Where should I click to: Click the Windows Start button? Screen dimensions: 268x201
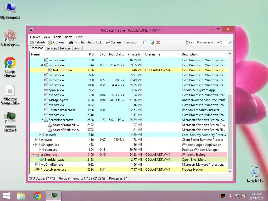6,196
